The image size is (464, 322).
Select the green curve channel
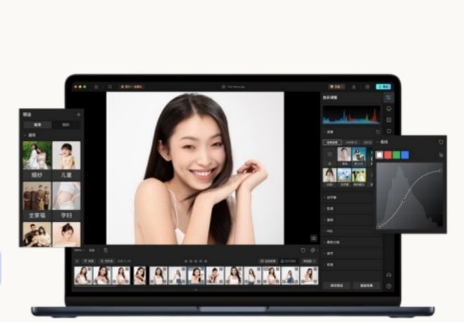(397, 154)
